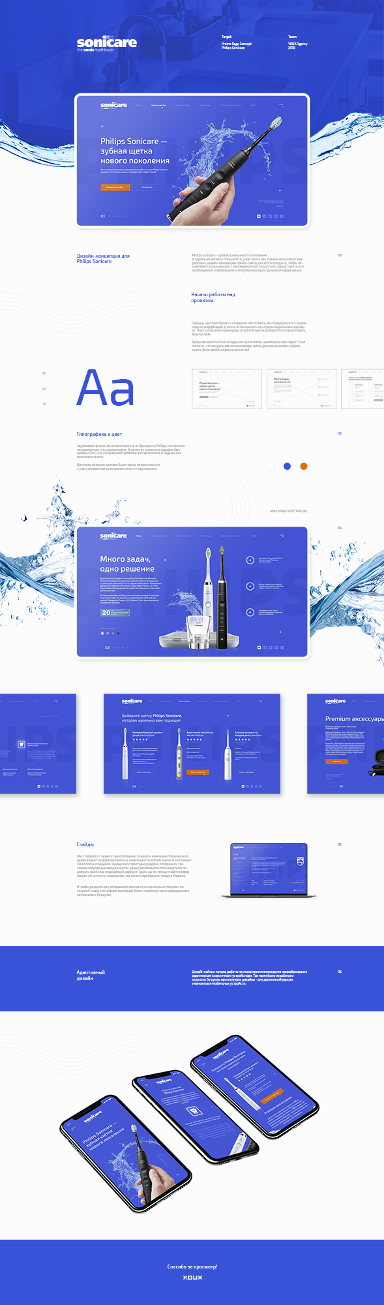This screenshot has height=1305, width=384.
Task: Click the orange 'Заказать он-лайн' button in the hero slide
Action: point(115,187)
